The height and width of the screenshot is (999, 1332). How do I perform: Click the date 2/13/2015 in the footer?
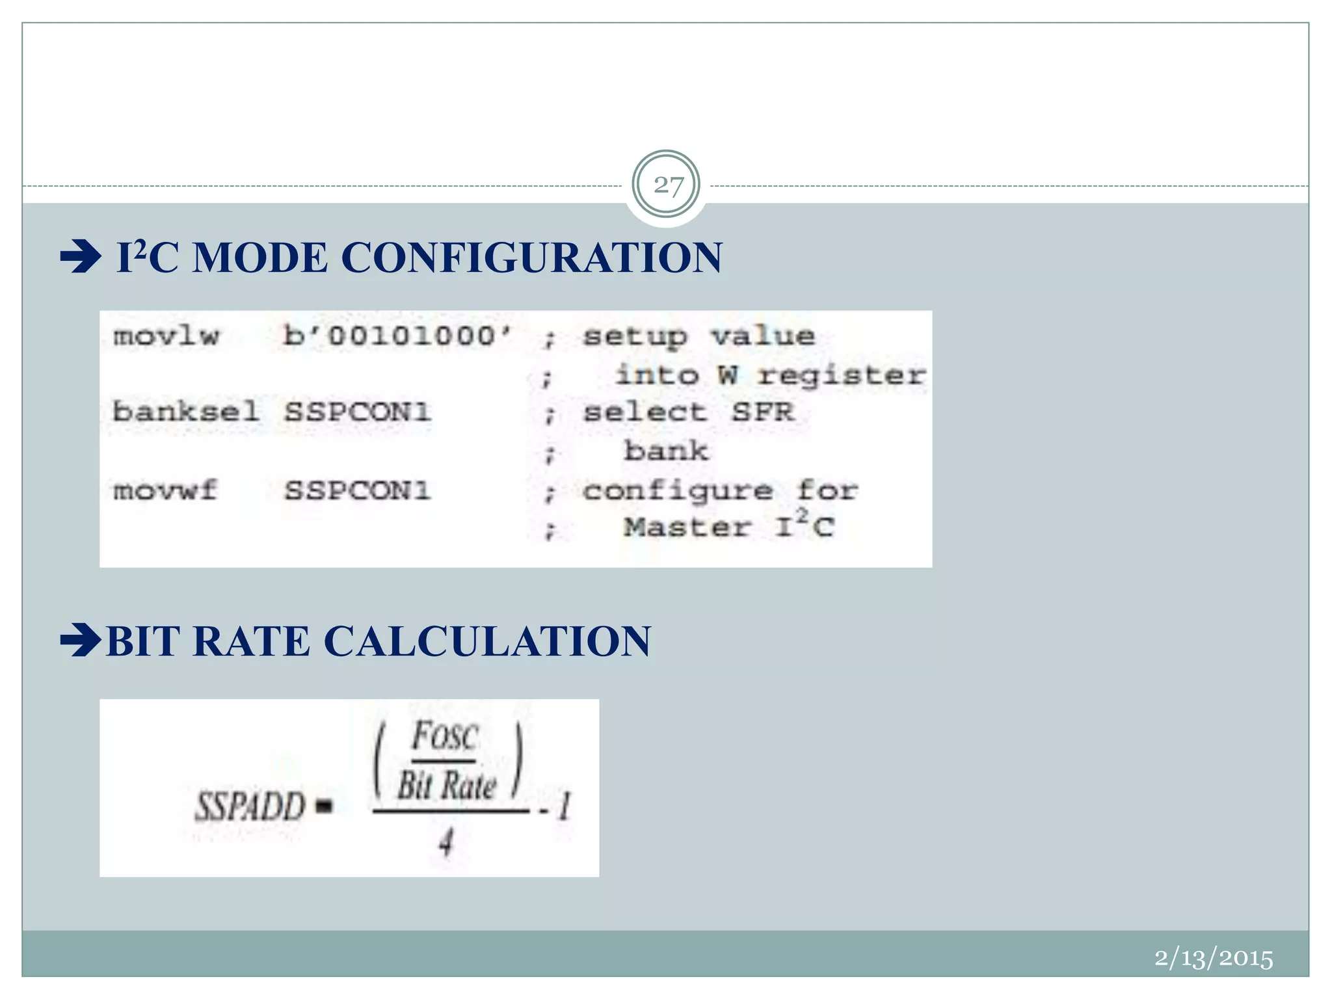[x=1214, y=958]
